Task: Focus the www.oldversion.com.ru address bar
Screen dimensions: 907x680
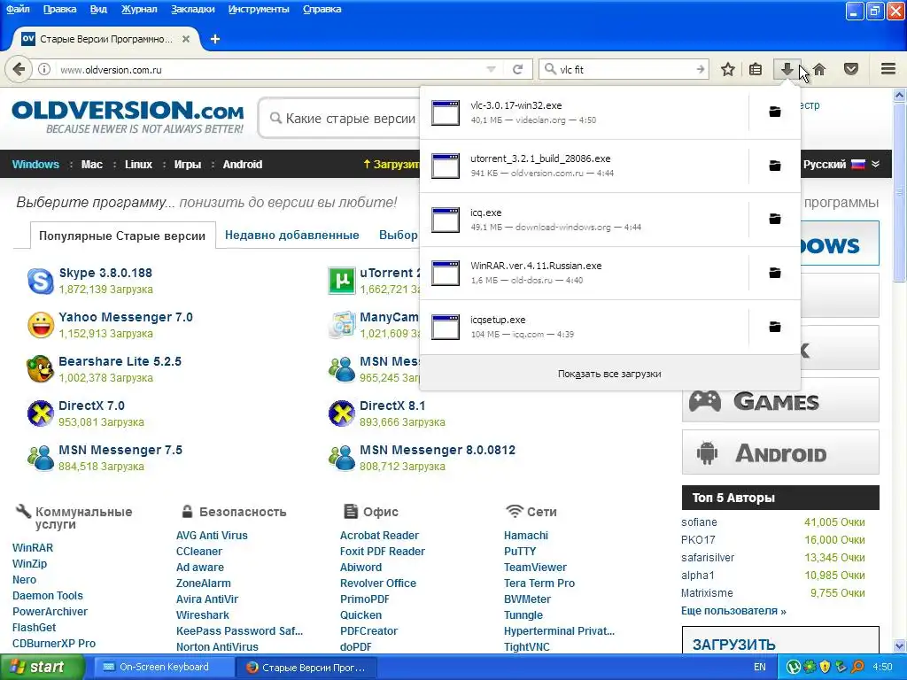Action: (272, 69)
